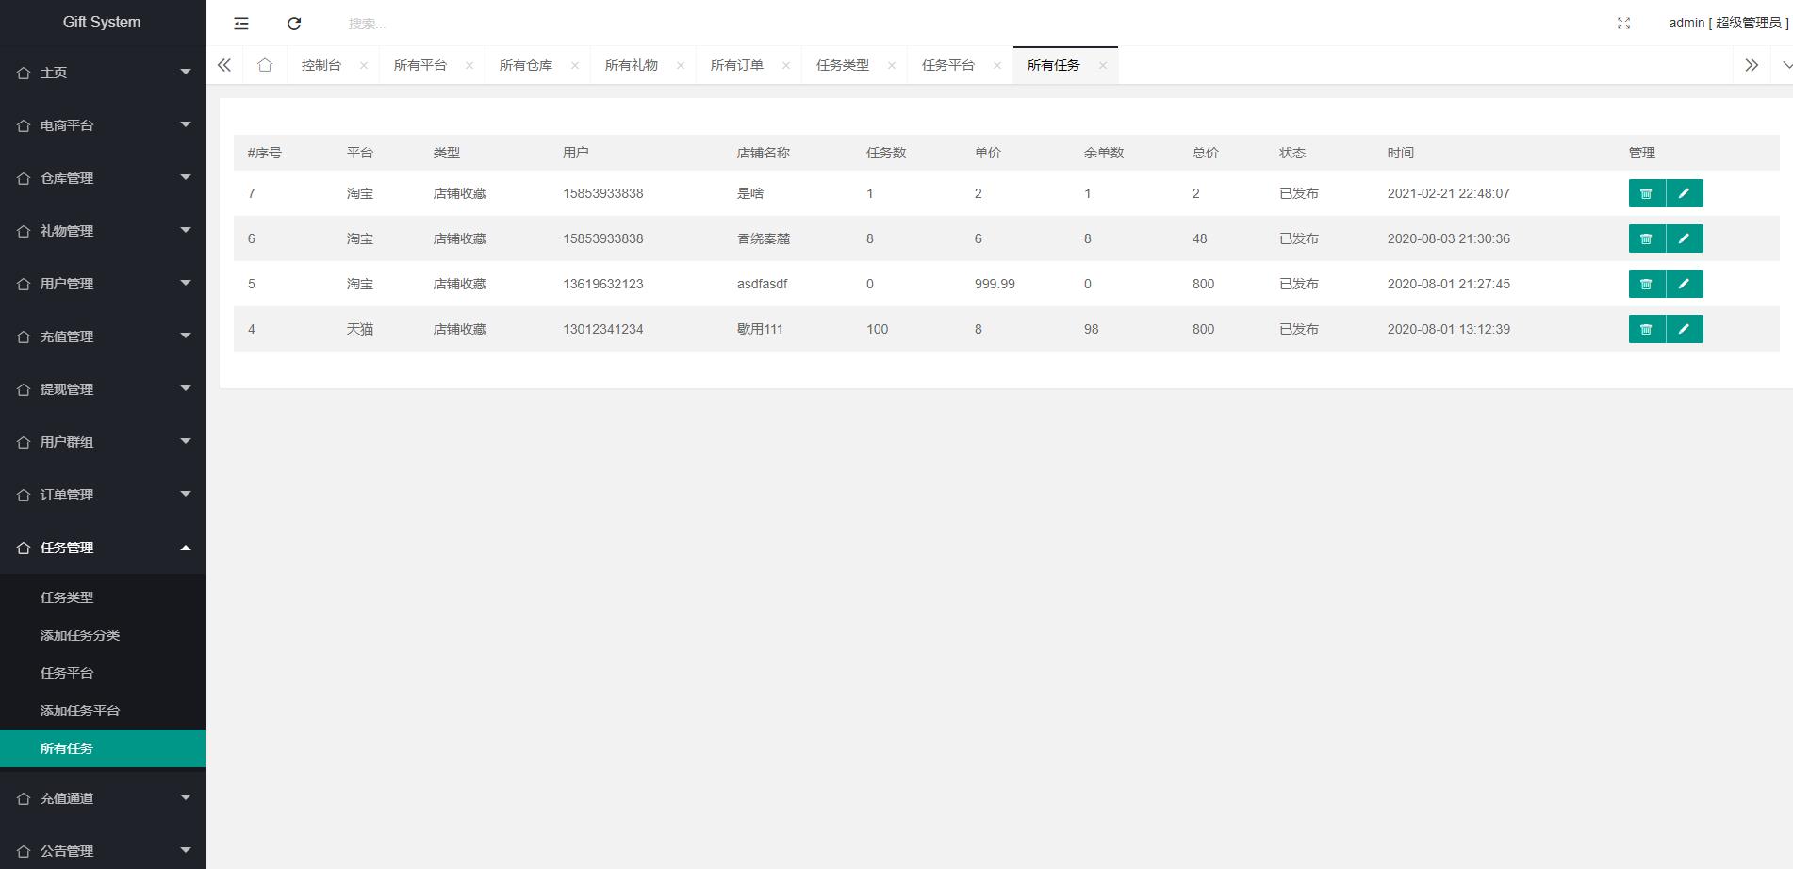The width and height of the screenshot is (1793, 869).
Task: Click total price value 48
Action: (1200, 238)
